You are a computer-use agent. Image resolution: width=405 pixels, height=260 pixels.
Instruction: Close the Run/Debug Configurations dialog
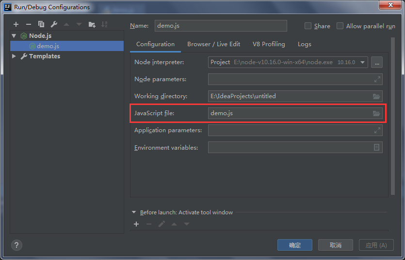click(x=390, y=5)
